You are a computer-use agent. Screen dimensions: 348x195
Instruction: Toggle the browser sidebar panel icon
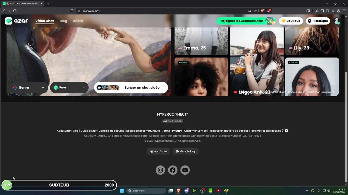pos(322,11)
